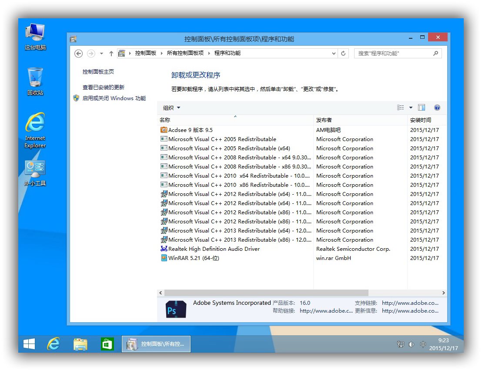Click the Forward arrow in the navigation bar
This screenshot has width=482, height=371.
coord(91,54)
